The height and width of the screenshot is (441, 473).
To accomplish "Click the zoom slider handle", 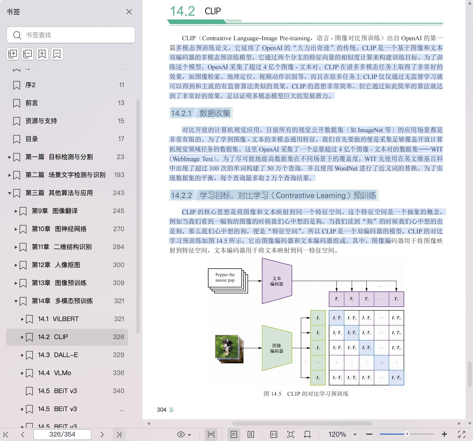I will tap(407, 434).
